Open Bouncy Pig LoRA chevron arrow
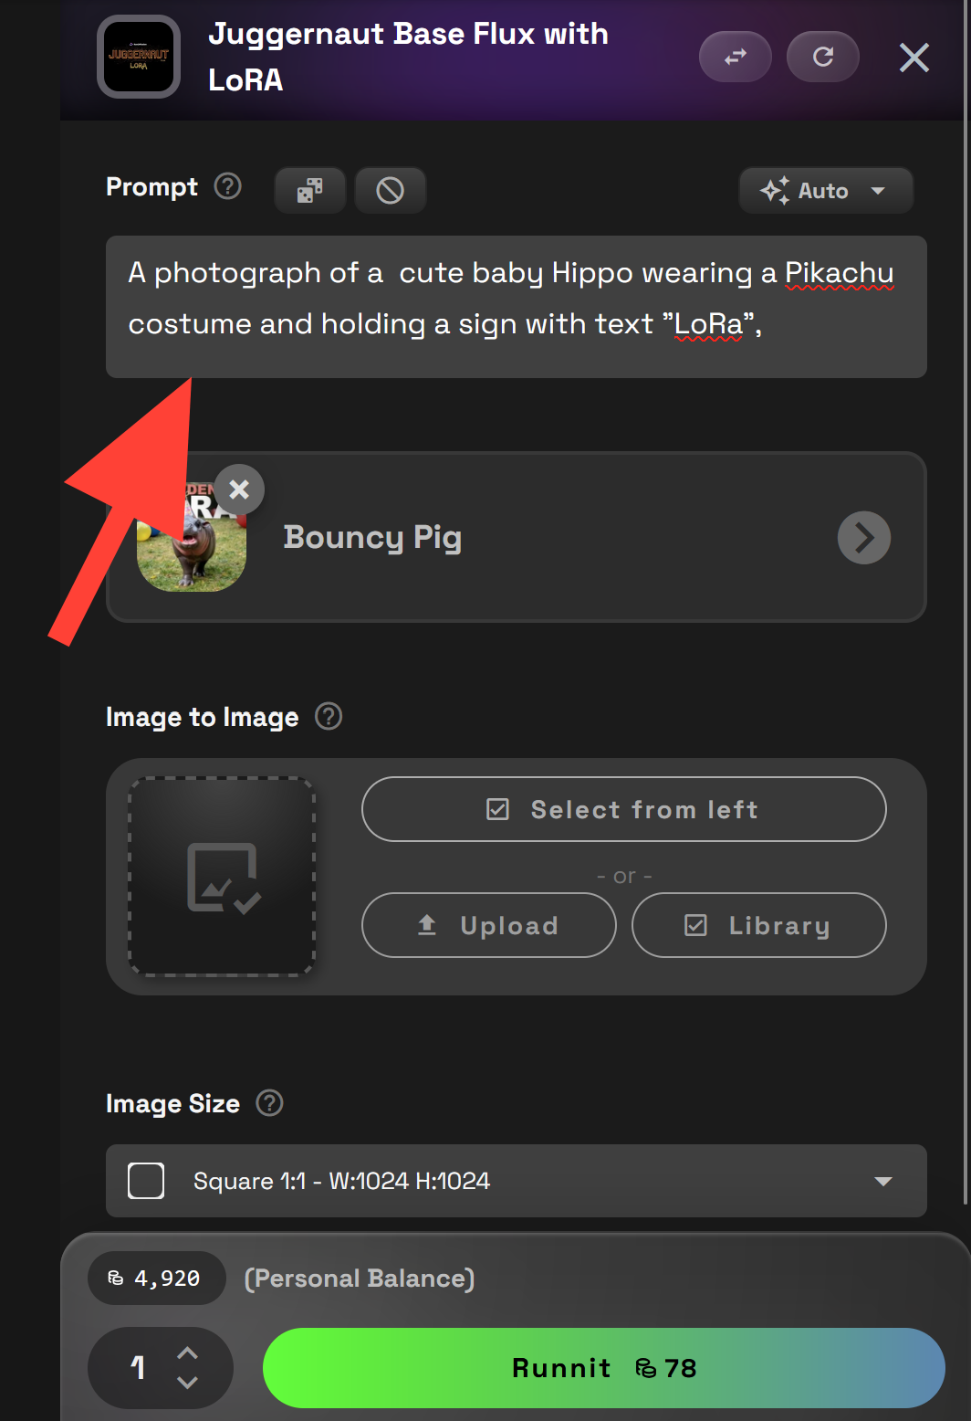This screenshot has width=971, height=1421. click(863, 538)
